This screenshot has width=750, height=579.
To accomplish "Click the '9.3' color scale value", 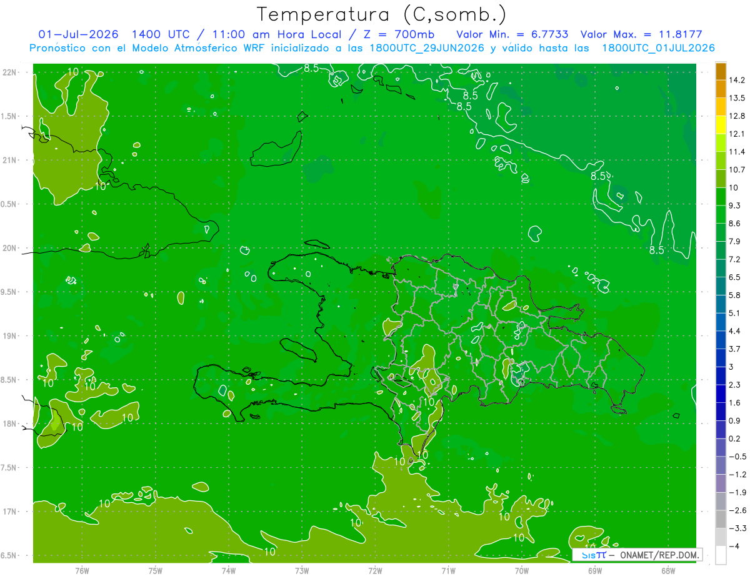I will click(x=735, y=205).
